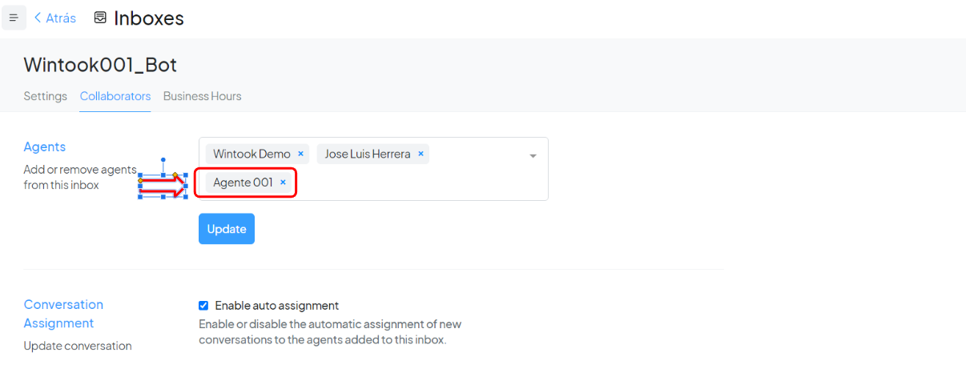Click empty space in the agents field
This screenshot has width=966, height=365.
pyautogui.click(x=417, y=184)
